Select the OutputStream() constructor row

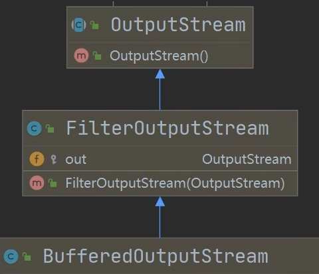pos(160,56)
